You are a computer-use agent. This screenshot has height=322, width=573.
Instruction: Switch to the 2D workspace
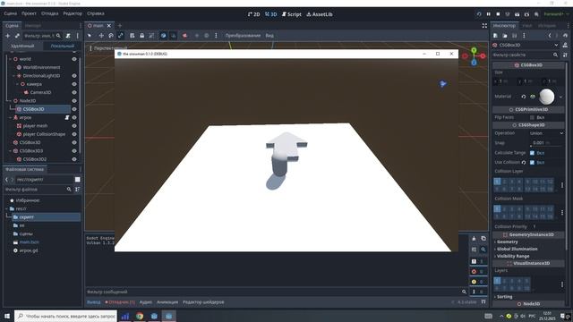coord(254,14)
